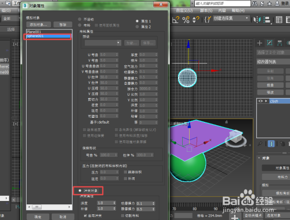Click the 扭曲 modifier button
The image size is (290, 220).
coord(270,85)
